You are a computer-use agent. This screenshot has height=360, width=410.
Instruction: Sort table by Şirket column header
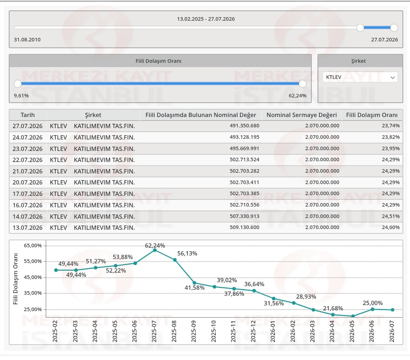(x=93, y=115)
